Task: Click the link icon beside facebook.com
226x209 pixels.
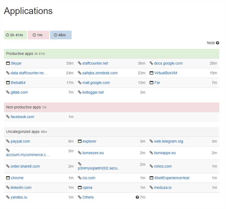Action: click(x=8, y=117)
